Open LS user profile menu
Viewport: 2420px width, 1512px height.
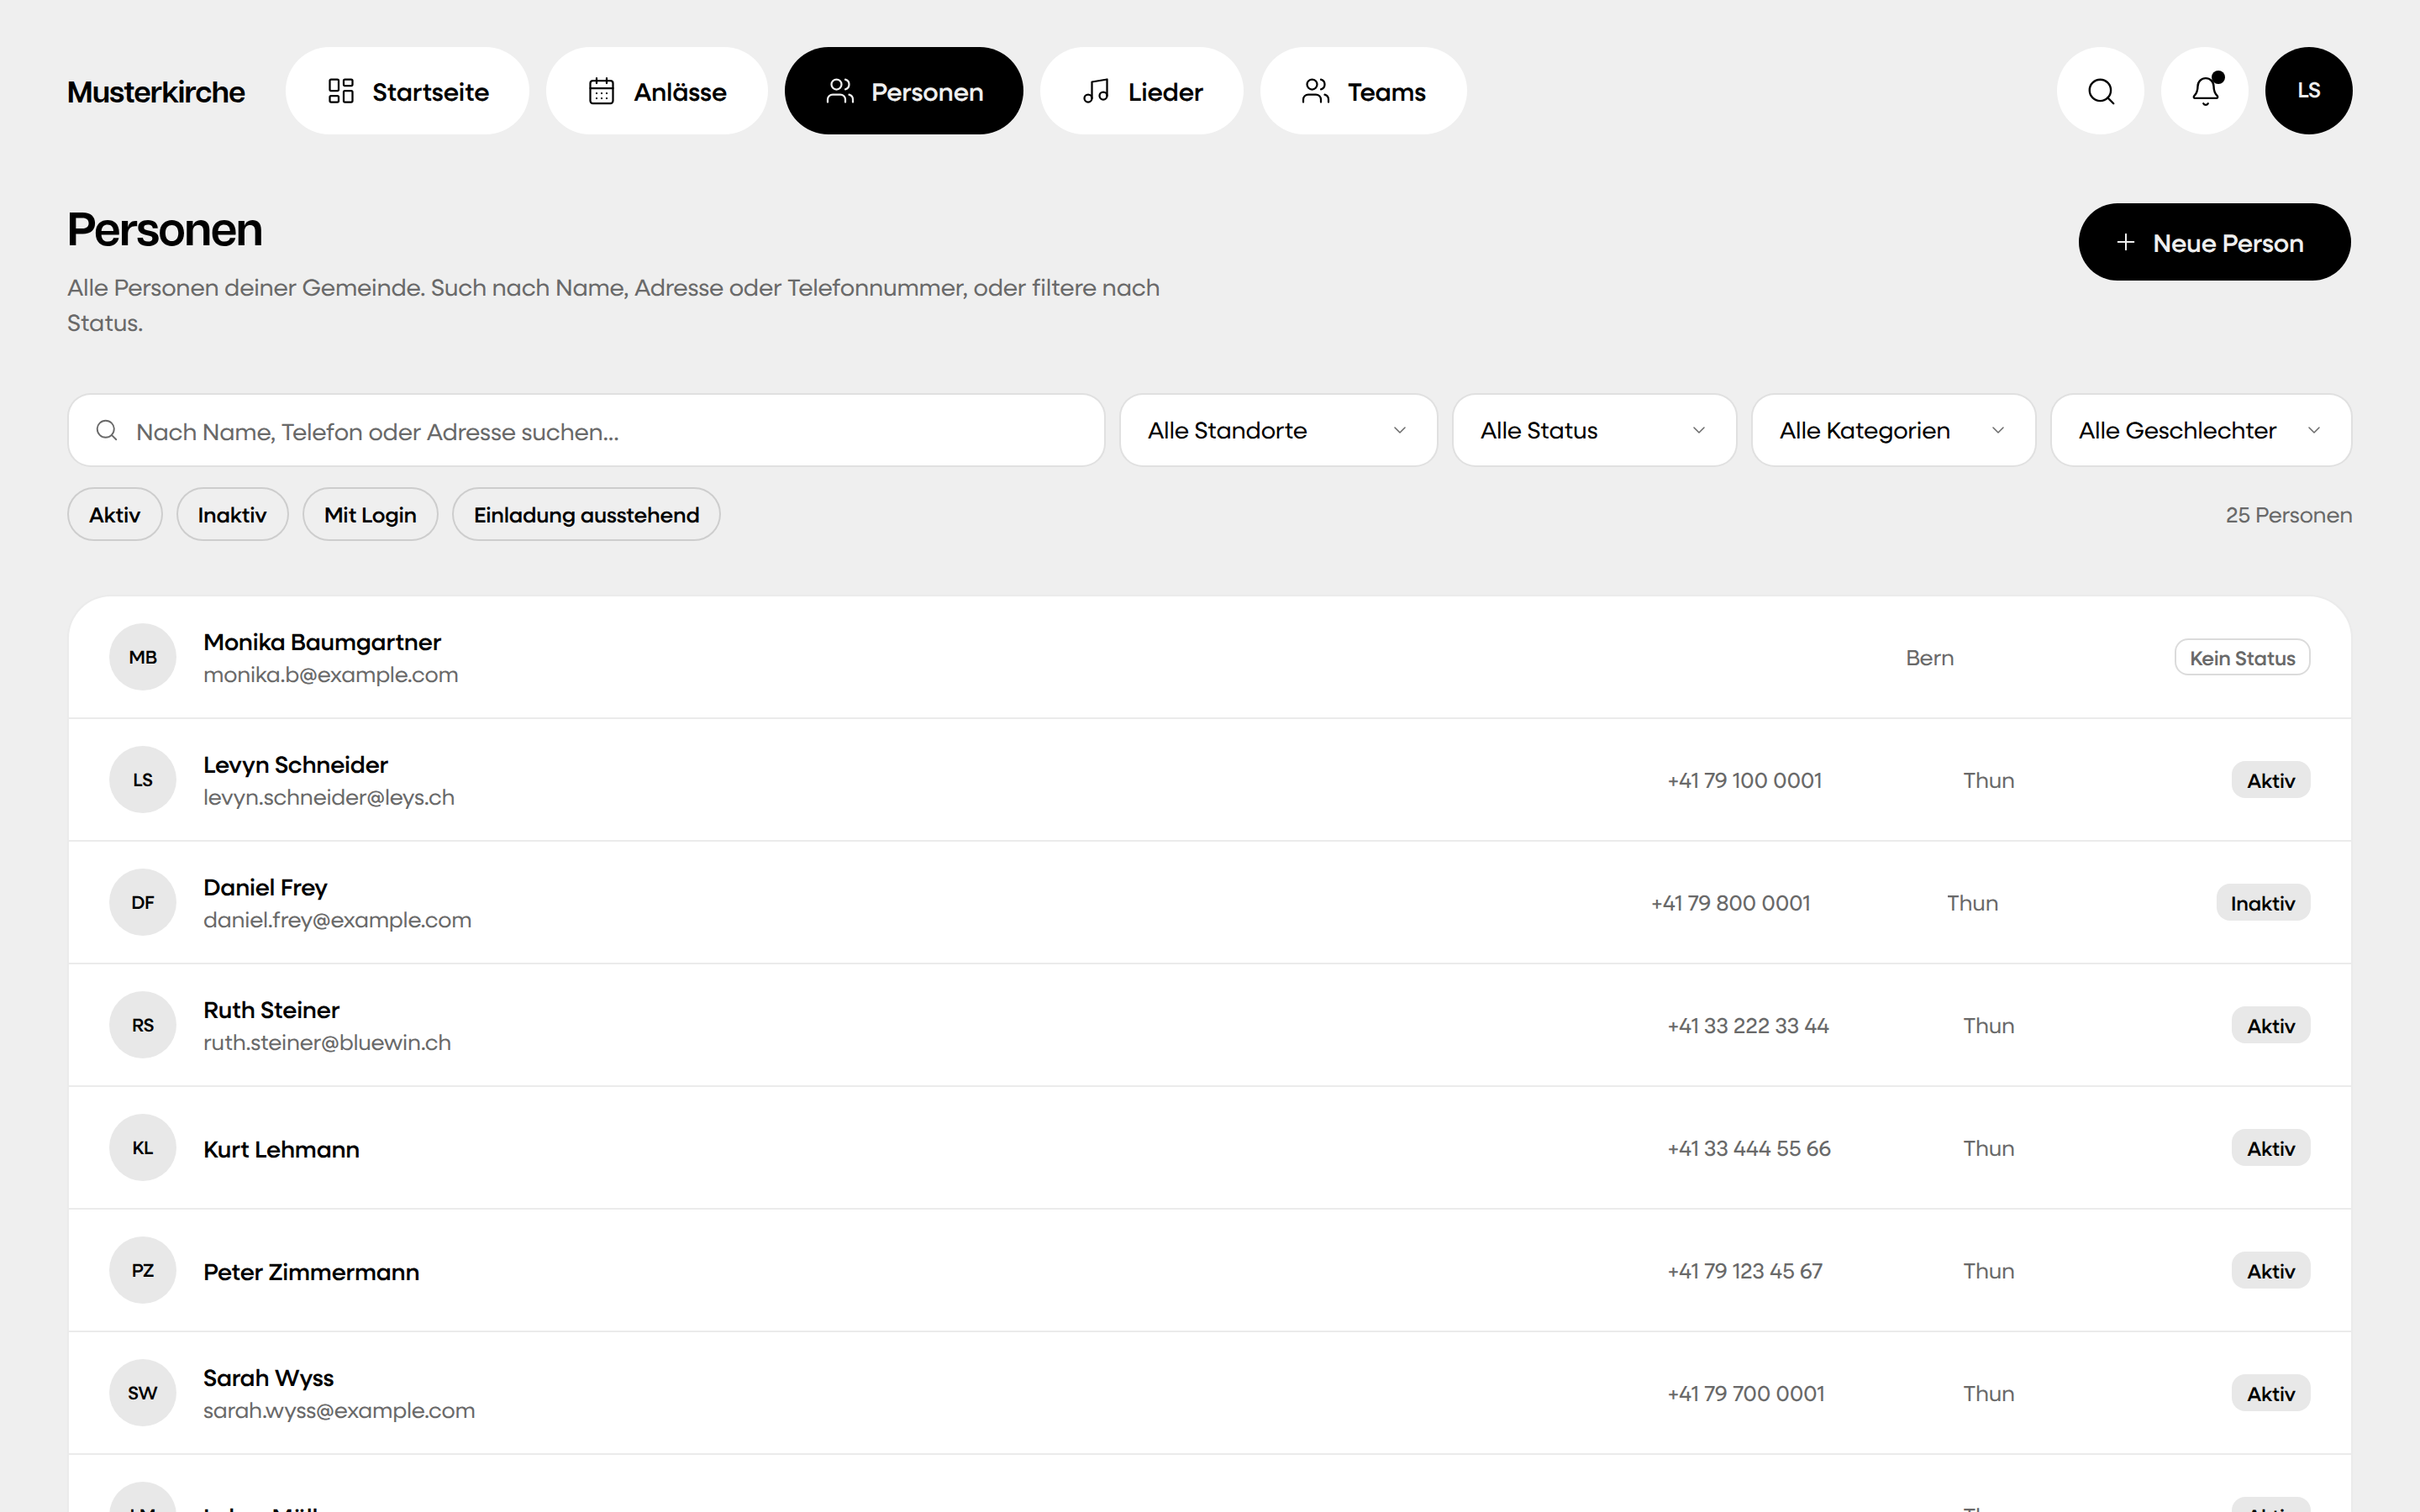click(2308, 91)
